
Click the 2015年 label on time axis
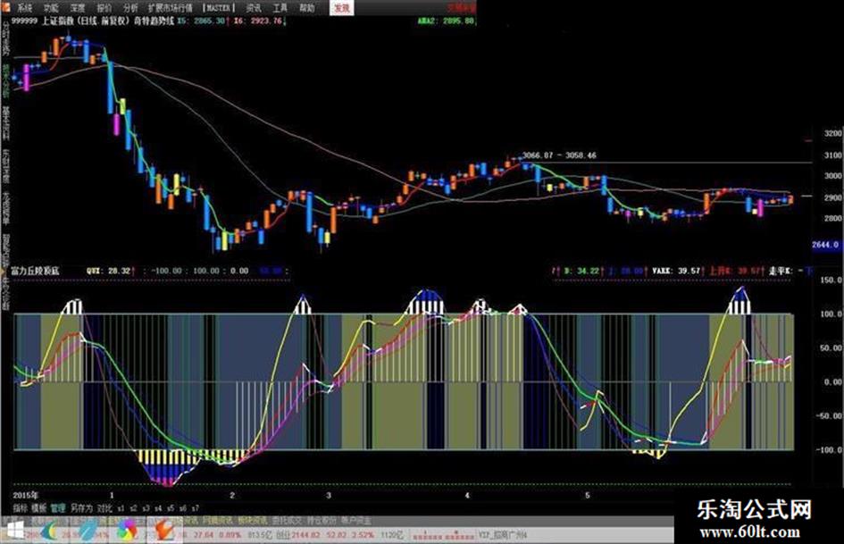click(x=26, y=495)
